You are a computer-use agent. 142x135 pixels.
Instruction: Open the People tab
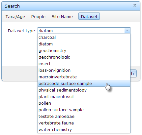coord(38,16)
